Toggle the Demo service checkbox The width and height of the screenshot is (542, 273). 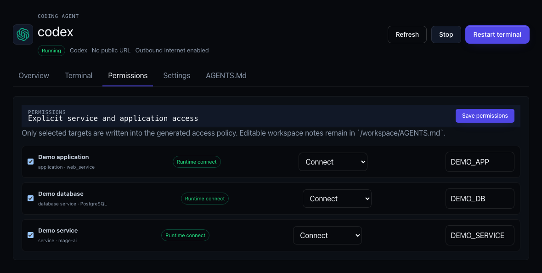(x=30, y=235)
